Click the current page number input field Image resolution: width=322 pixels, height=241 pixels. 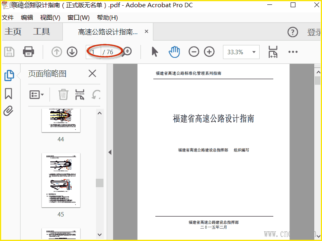tap(93, 52)
